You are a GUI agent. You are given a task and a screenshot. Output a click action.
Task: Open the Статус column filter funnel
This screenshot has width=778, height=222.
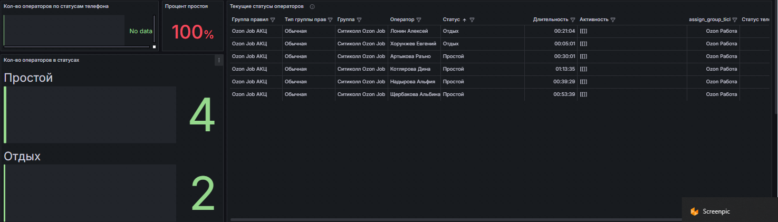coord(472,20)
